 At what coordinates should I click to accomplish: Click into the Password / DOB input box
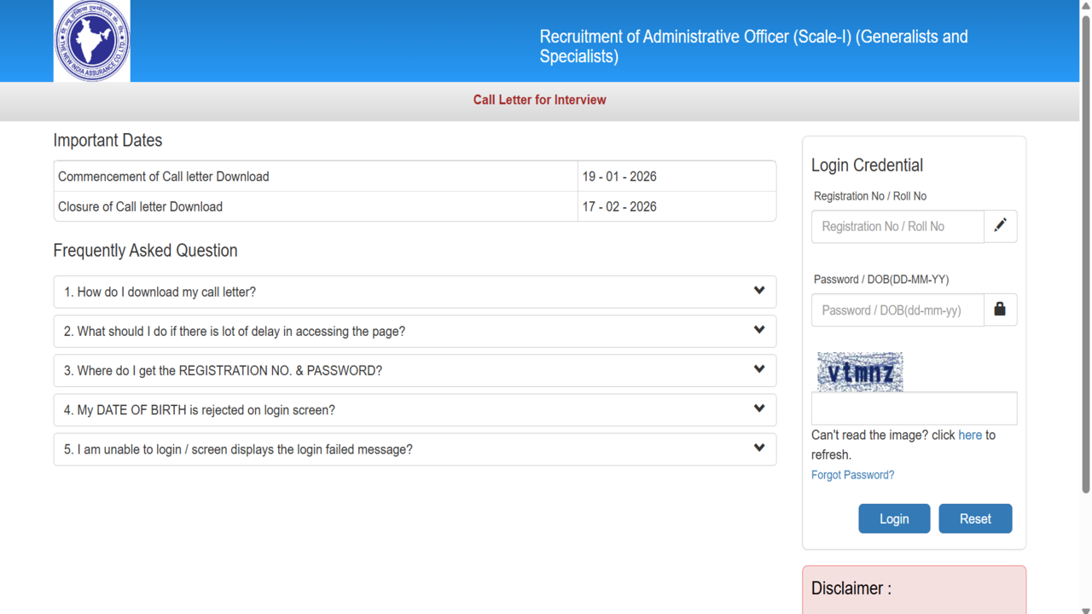(x=897, y=310)
